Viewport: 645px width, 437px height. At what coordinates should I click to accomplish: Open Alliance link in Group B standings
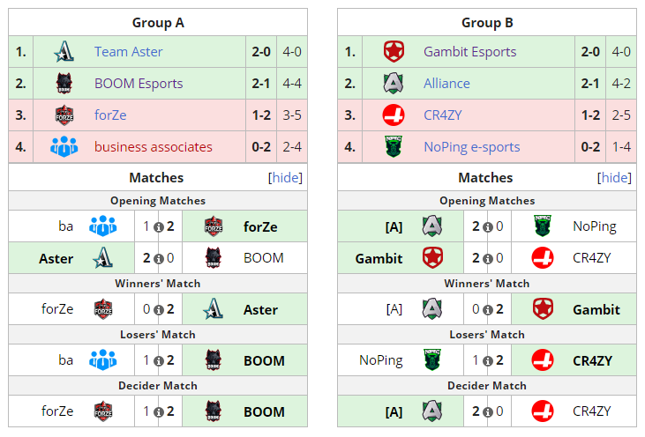(x=446, y=84)
